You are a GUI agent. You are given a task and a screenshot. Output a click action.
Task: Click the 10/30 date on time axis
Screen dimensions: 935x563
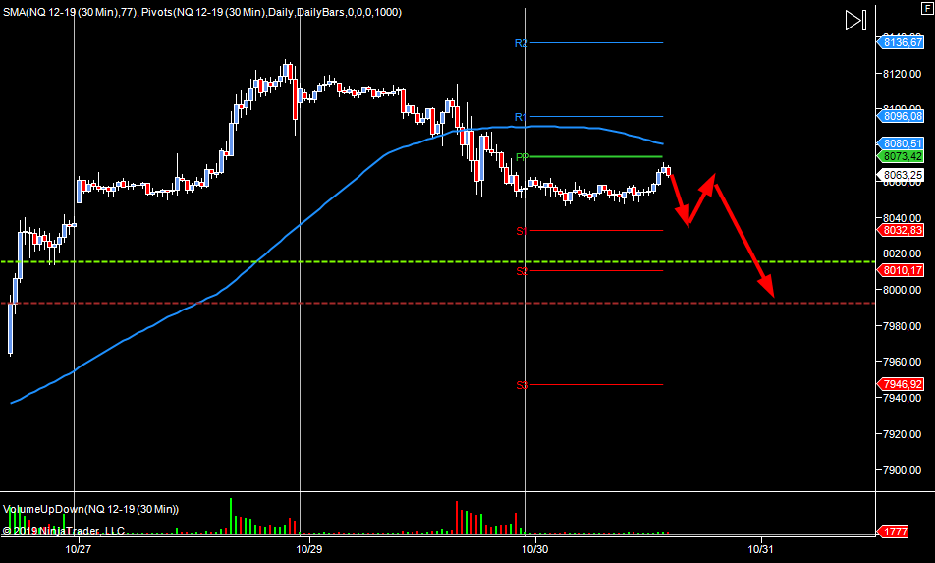tap(533, 549)
